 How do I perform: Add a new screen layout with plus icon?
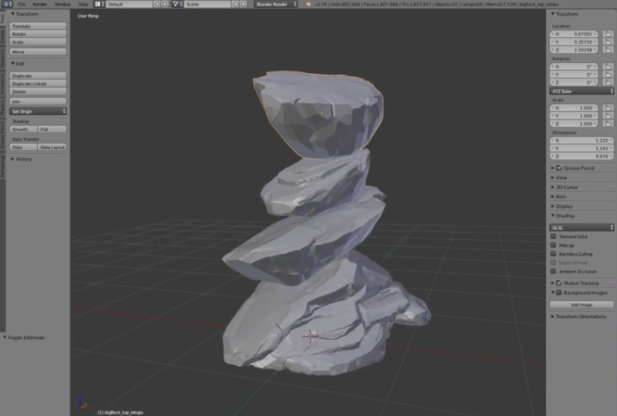(x=157, y=4)
